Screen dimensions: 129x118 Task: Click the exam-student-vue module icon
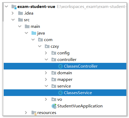14,7
